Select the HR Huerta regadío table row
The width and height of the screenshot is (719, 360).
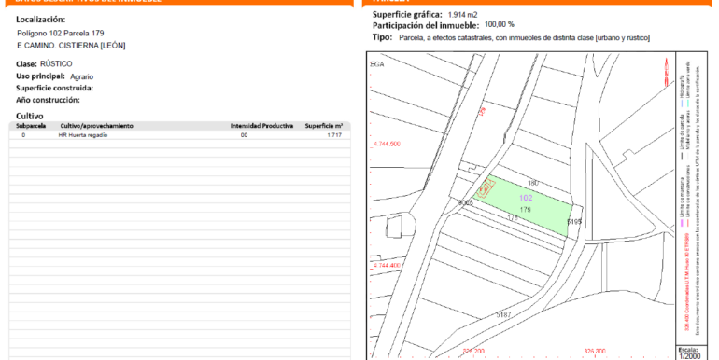179,135
